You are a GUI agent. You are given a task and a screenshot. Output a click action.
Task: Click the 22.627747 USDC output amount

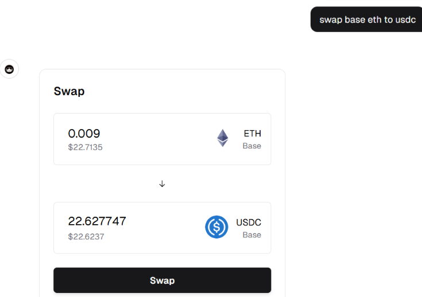[97, 221]
